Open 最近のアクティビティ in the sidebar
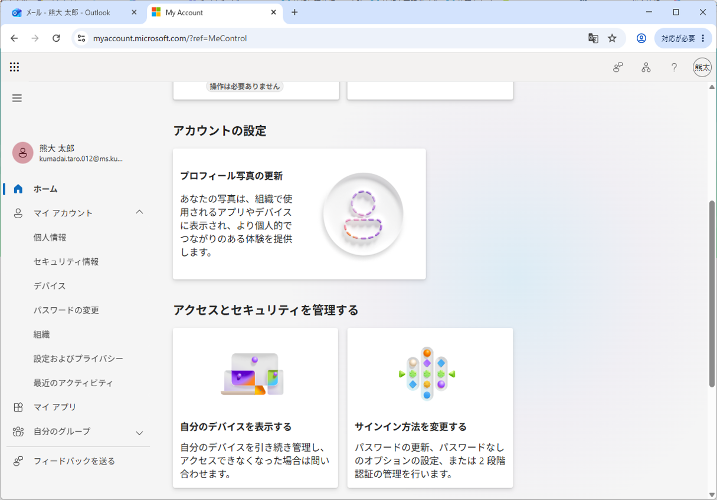Image resolution: width=717 pixels, height=500 pixels. [73, 383]
